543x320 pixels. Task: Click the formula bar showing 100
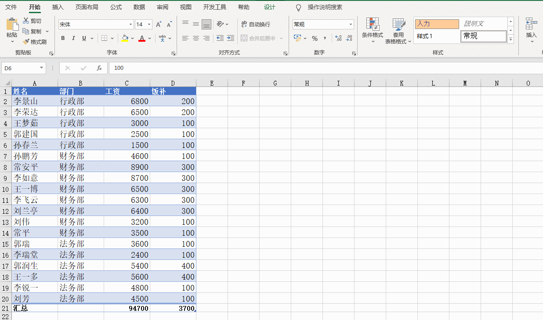pyautogui.click(x=326, y=68)
